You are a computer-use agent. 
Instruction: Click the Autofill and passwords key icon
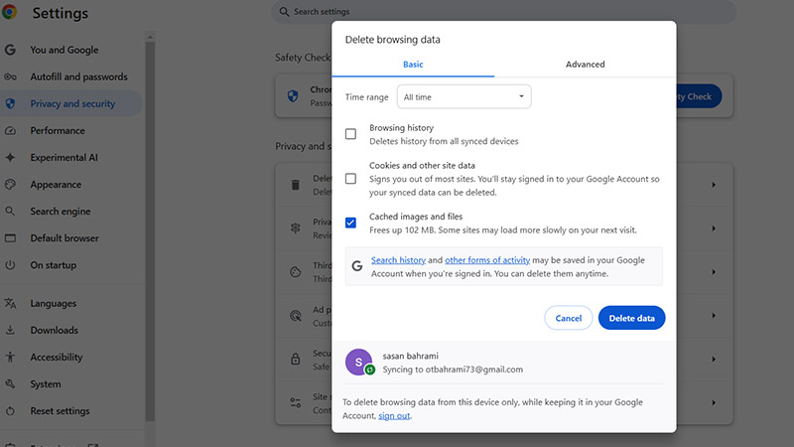click(x=10, y=76)
